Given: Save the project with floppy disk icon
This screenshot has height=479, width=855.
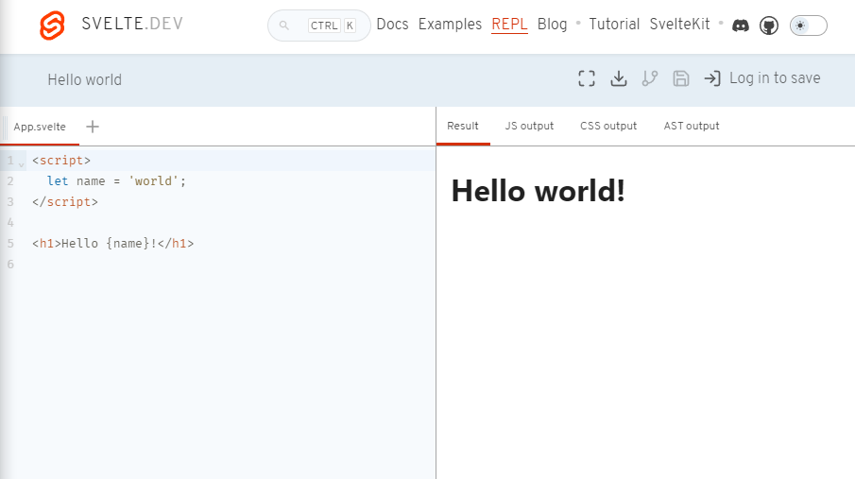Looking at the screenshot, I should point(681,78).
